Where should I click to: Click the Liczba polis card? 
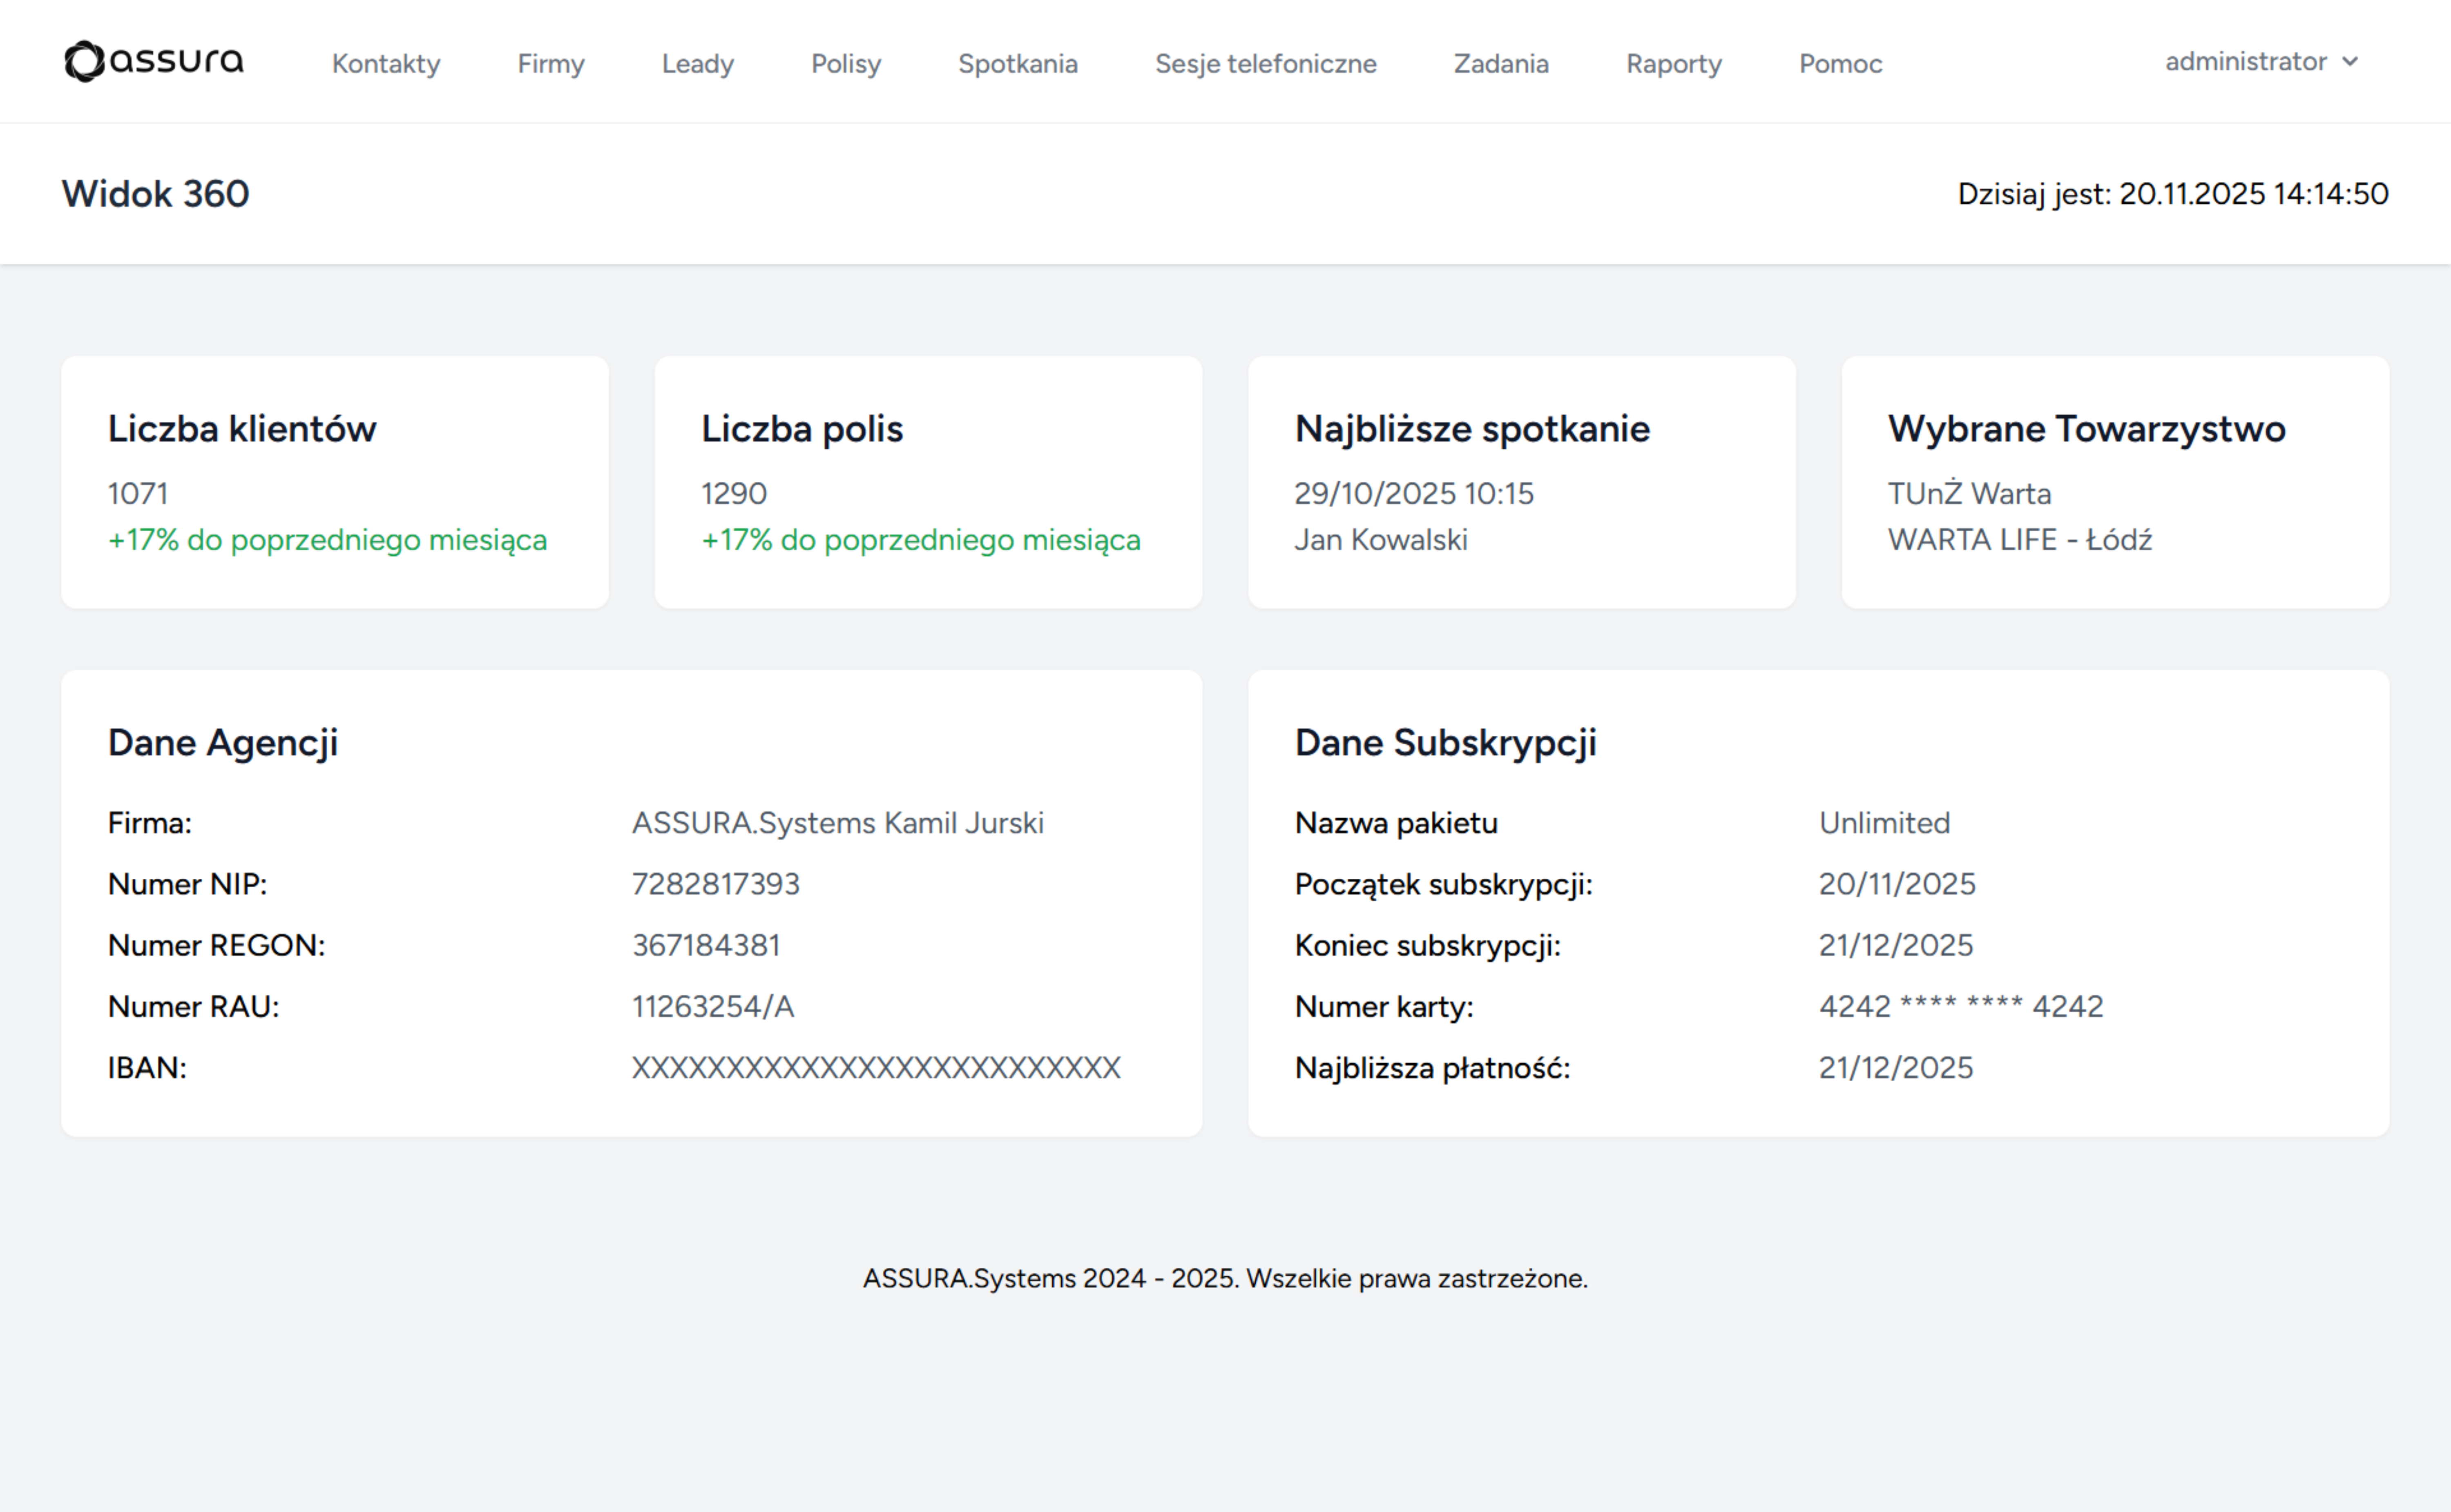[x=926, y=482]
